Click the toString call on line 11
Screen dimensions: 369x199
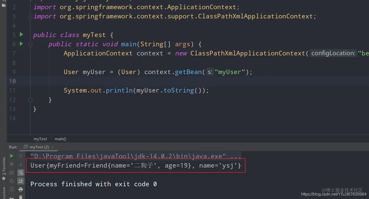(179, 90)
